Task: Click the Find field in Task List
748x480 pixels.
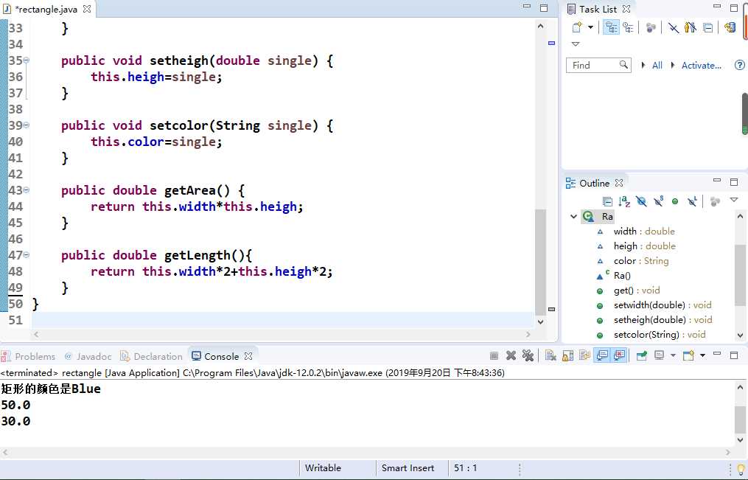Action: click(598, 65)
